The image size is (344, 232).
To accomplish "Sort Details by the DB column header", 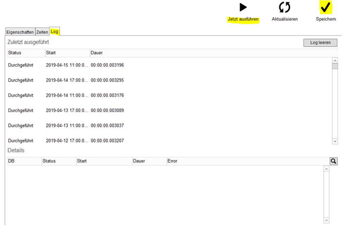I will tap(22, 161).
